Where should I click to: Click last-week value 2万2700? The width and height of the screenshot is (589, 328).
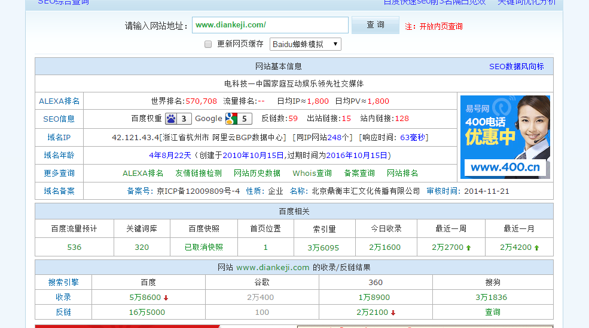coord(448,247)
